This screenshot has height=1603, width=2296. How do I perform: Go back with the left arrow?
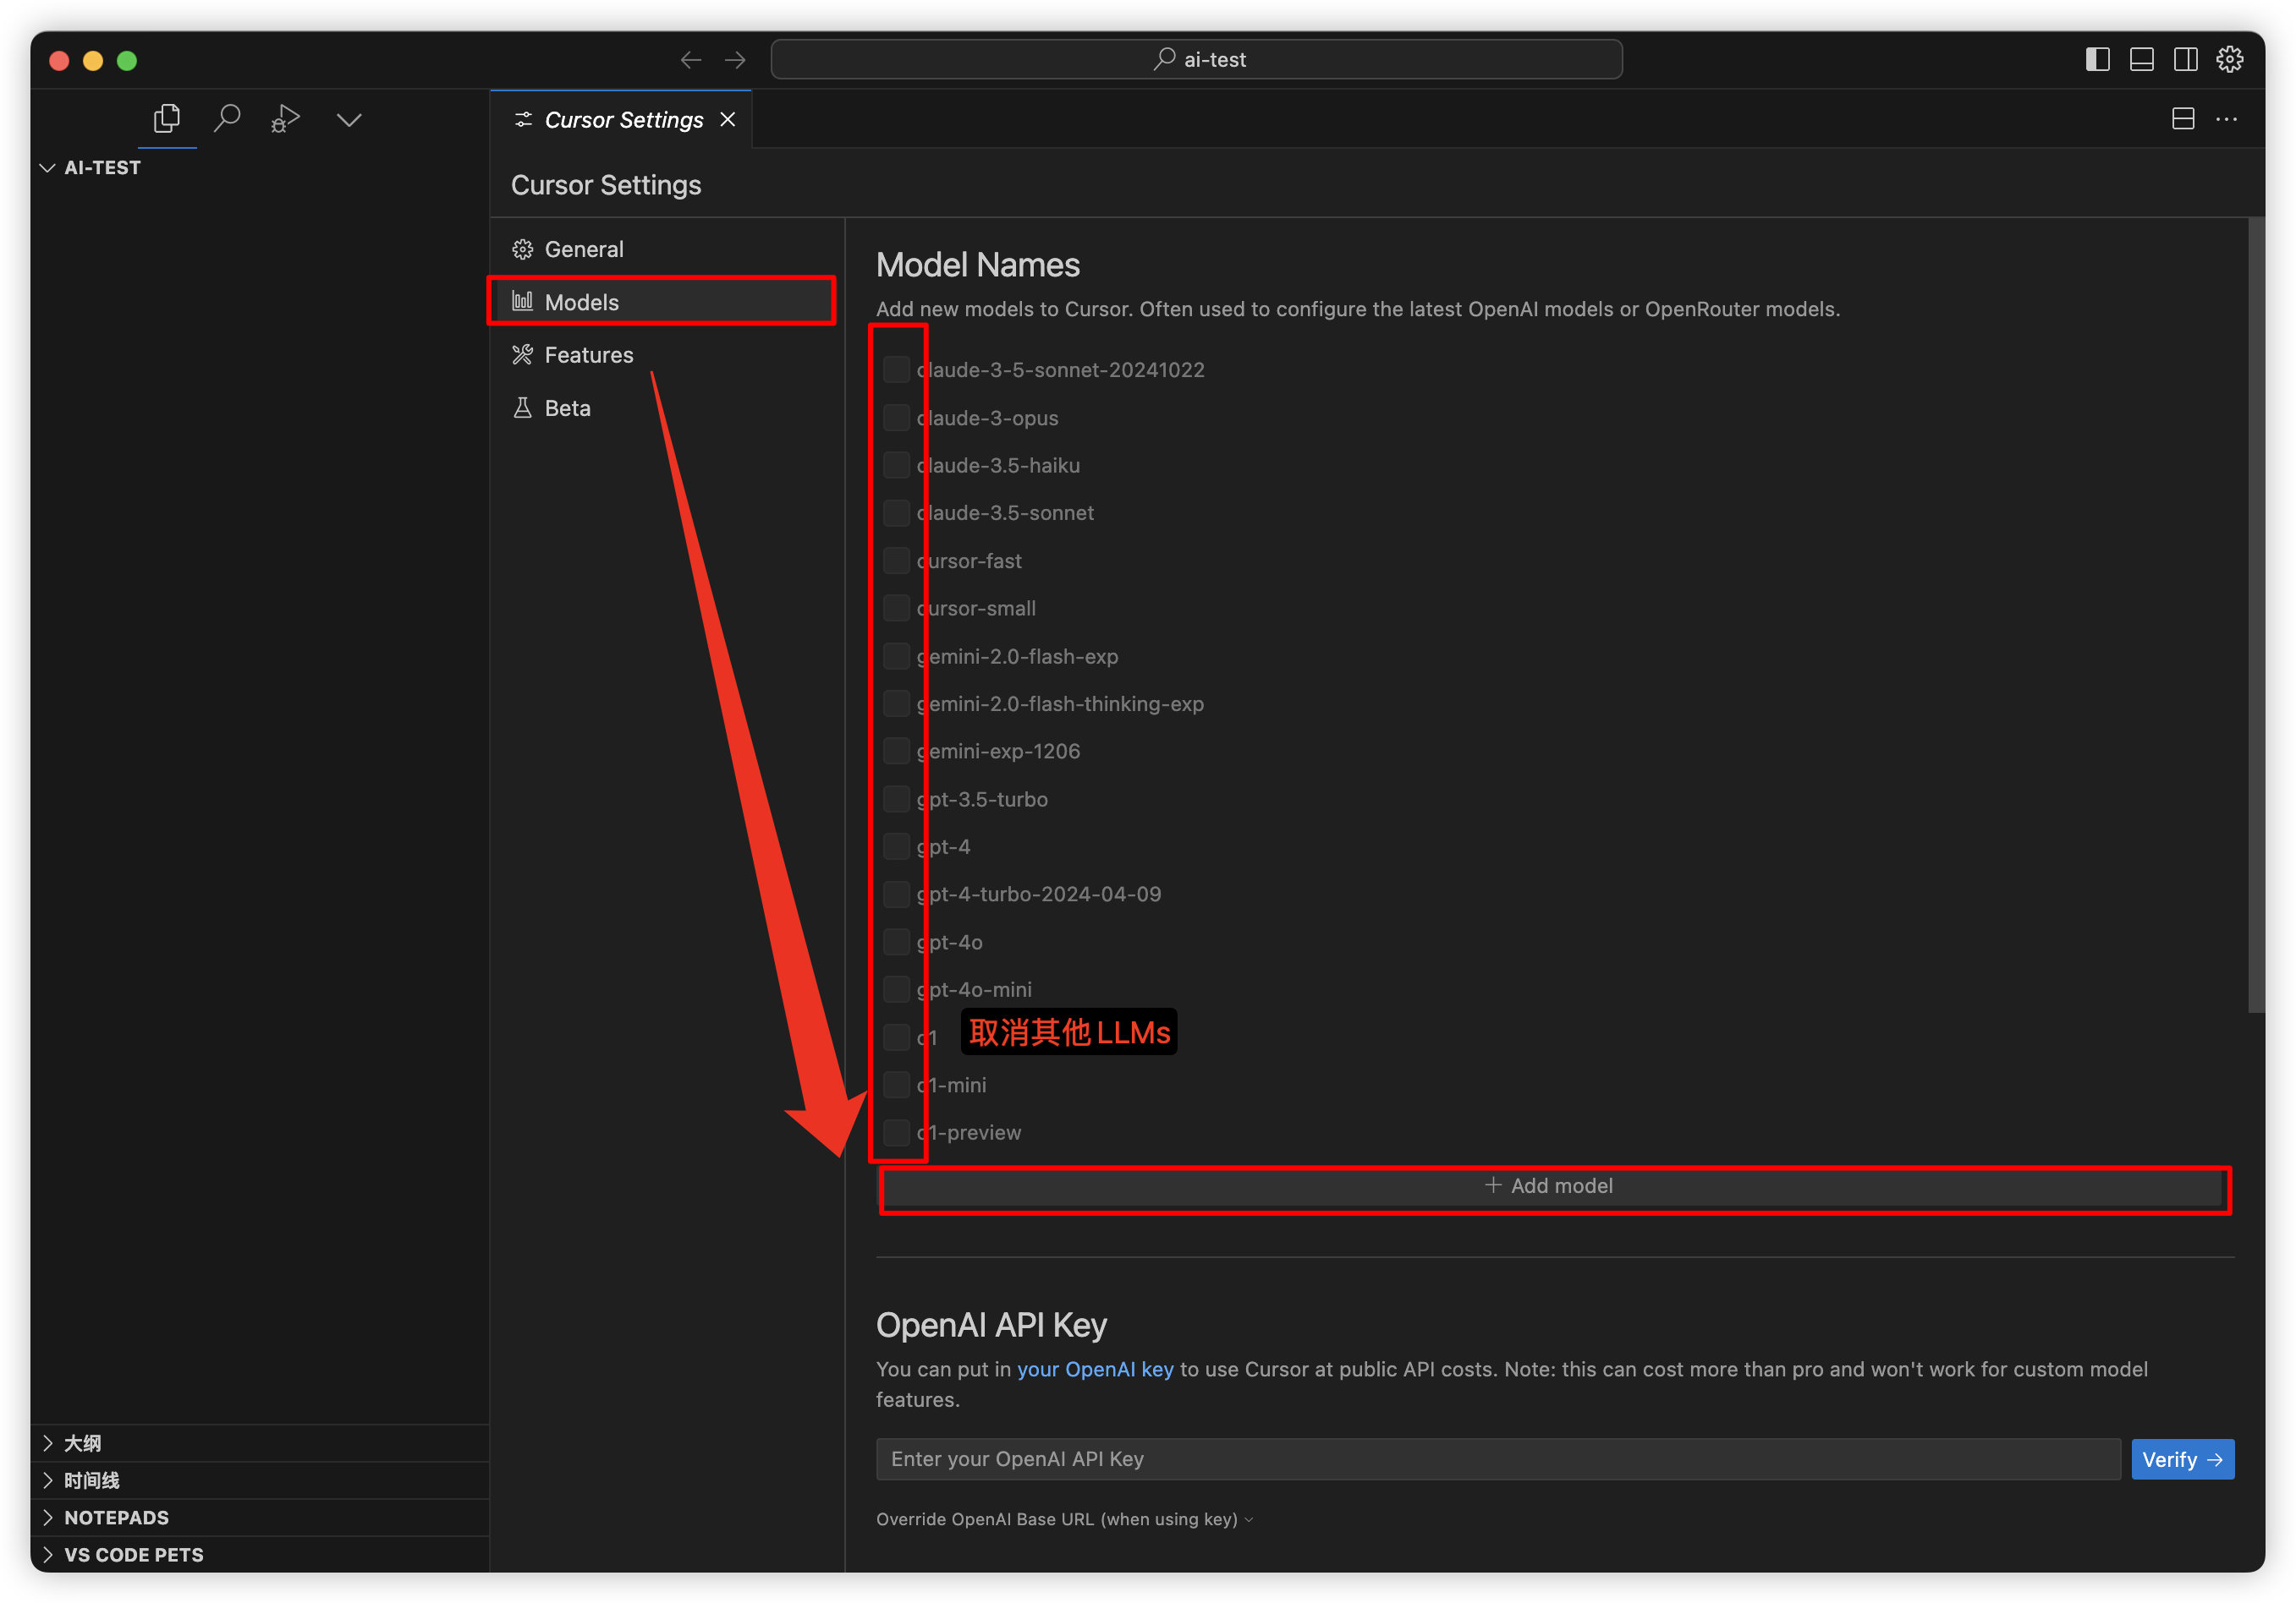coord(691,60)
